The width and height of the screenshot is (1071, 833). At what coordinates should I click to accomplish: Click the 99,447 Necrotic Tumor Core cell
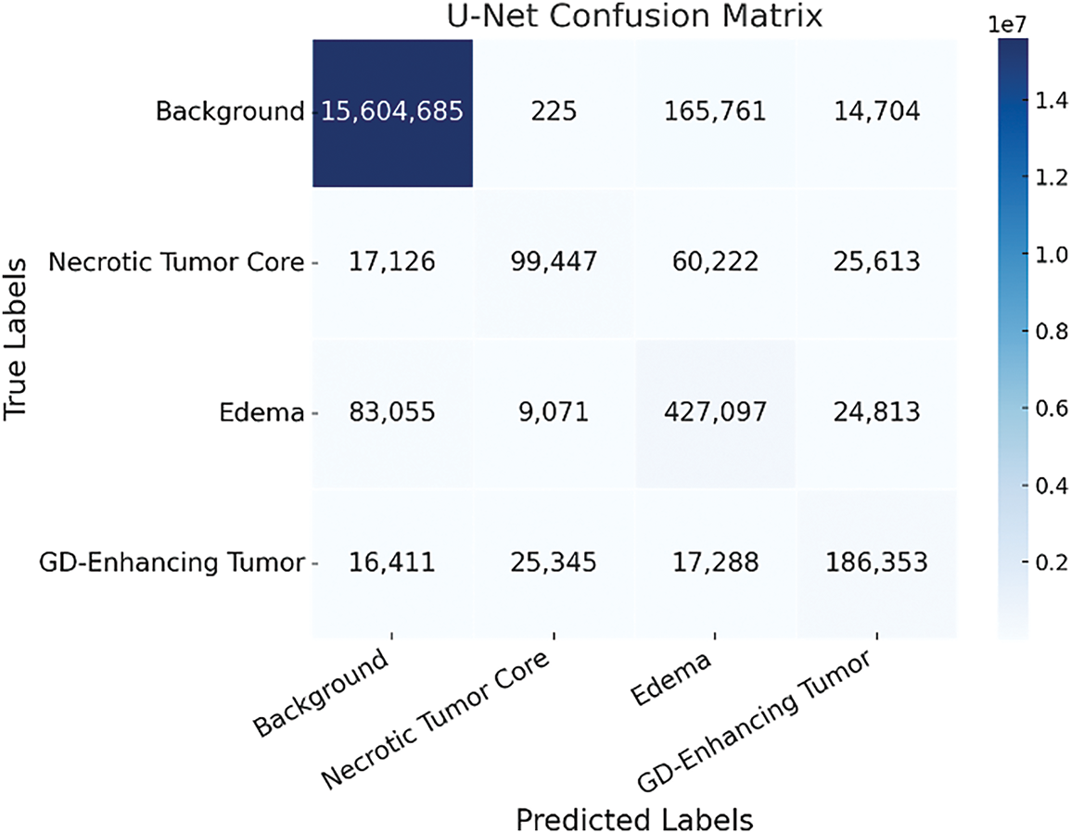pyautogui.click(x=553, y=263)
